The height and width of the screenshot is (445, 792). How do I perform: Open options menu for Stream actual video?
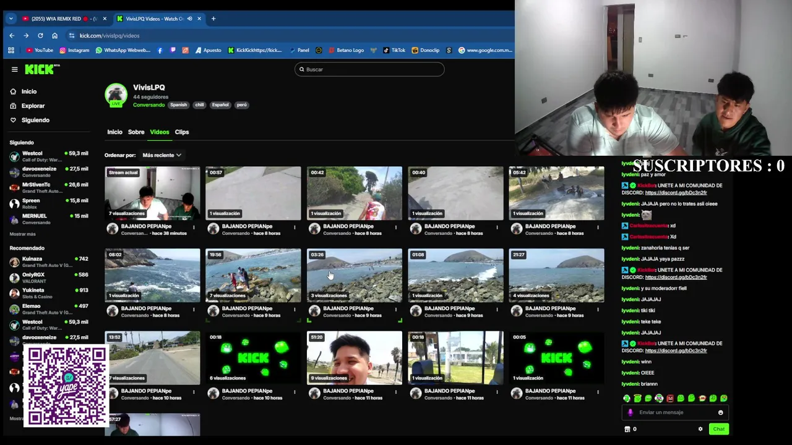(x=194, y=227)
